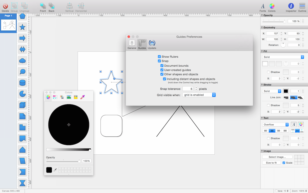
Task: Click the stroke color black swatch
Action: (x=286, y=91)
